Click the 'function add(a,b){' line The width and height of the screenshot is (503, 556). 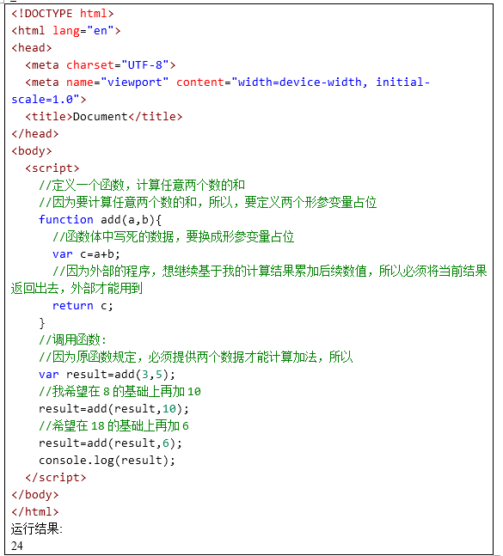pos(100,219)
